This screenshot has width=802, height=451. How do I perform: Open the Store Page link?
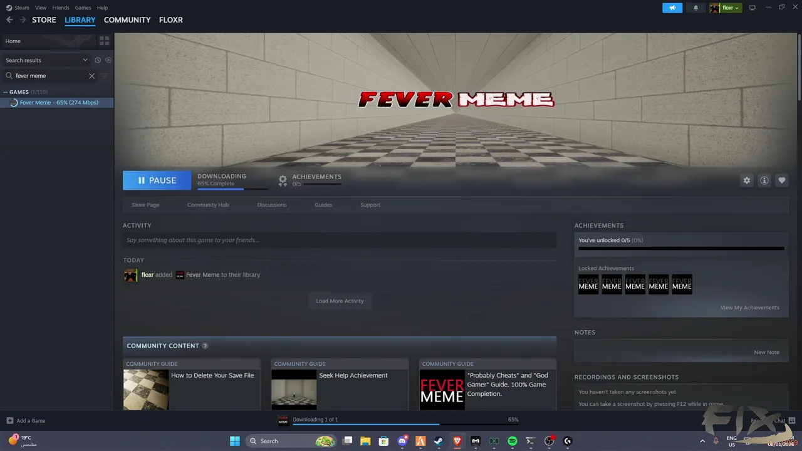coord(145,205)
